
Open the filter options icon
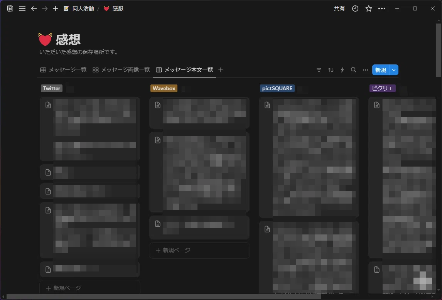click(x=319, y=70)
